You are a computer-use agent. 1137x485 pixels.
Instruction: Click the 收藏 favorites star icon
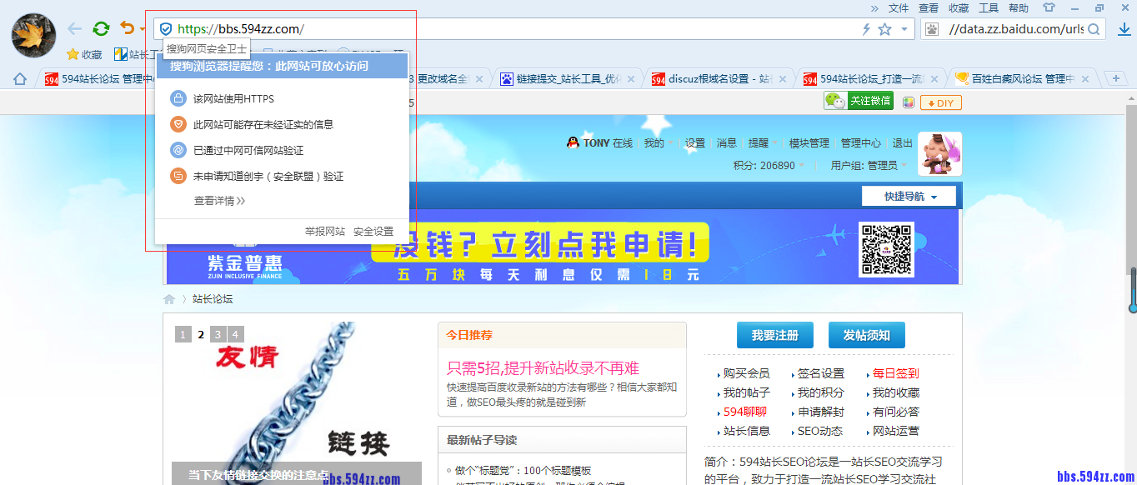tap(73, 53)
